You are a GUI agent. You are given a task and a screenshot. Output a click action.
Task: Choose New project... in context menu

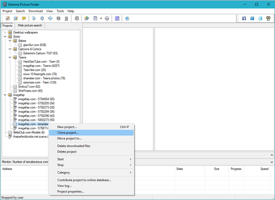point(92,127)
